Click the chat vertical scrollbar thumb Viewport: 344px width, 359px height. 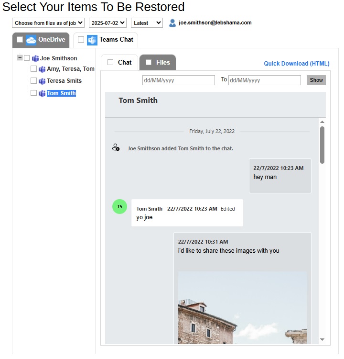(322, 145)
